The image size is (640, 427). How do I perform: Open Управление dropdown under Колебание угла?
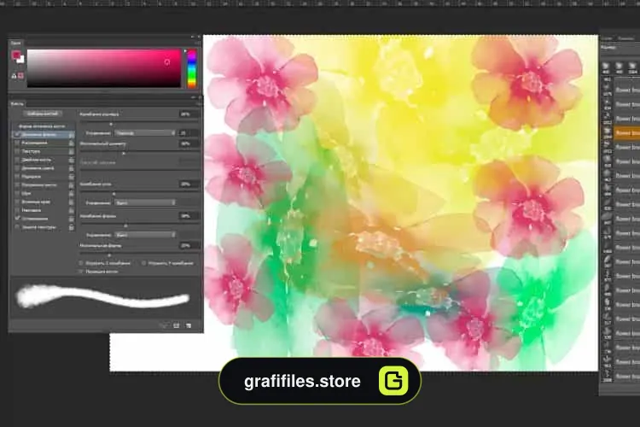[145, 202]
